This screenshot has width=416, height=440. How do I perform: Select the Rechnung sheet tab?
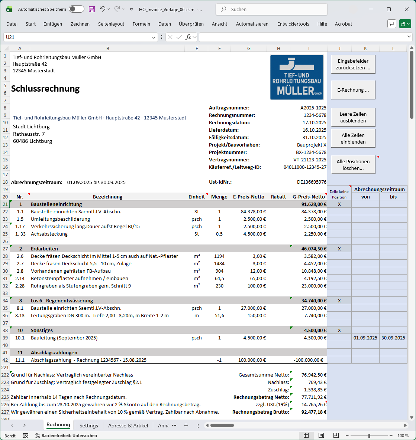58,425
